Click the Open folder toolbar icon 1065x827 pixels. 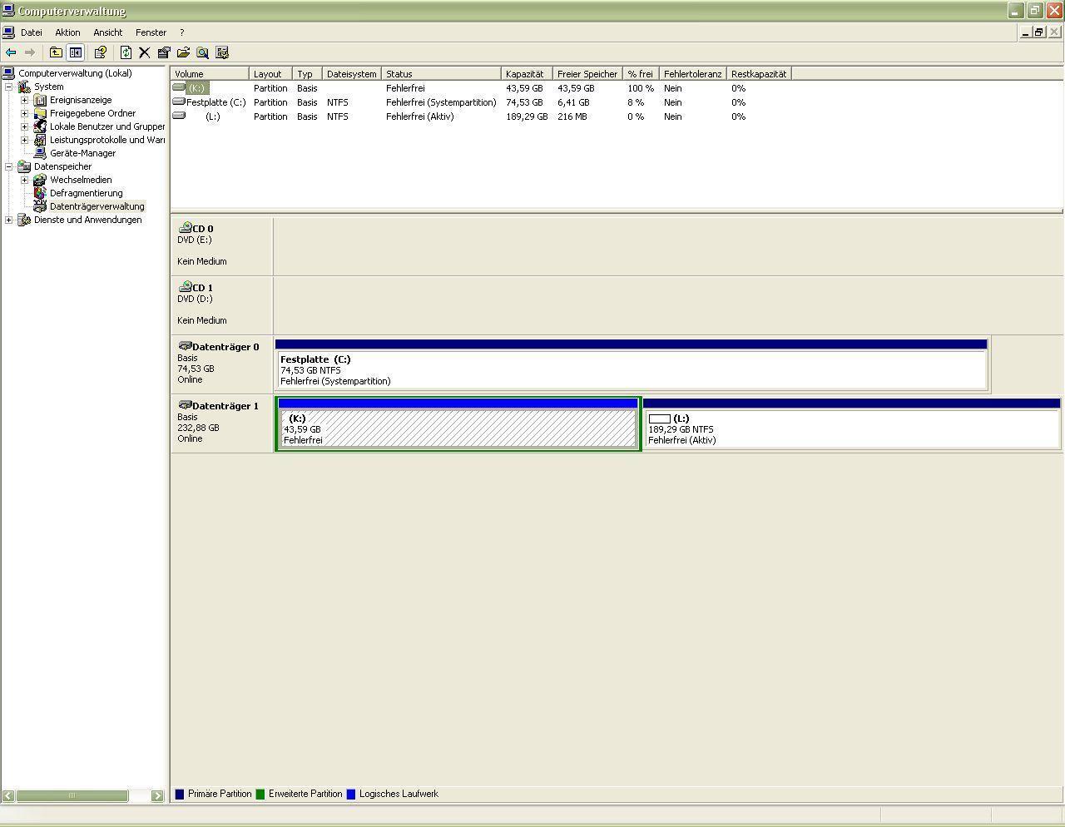(183, 52)
